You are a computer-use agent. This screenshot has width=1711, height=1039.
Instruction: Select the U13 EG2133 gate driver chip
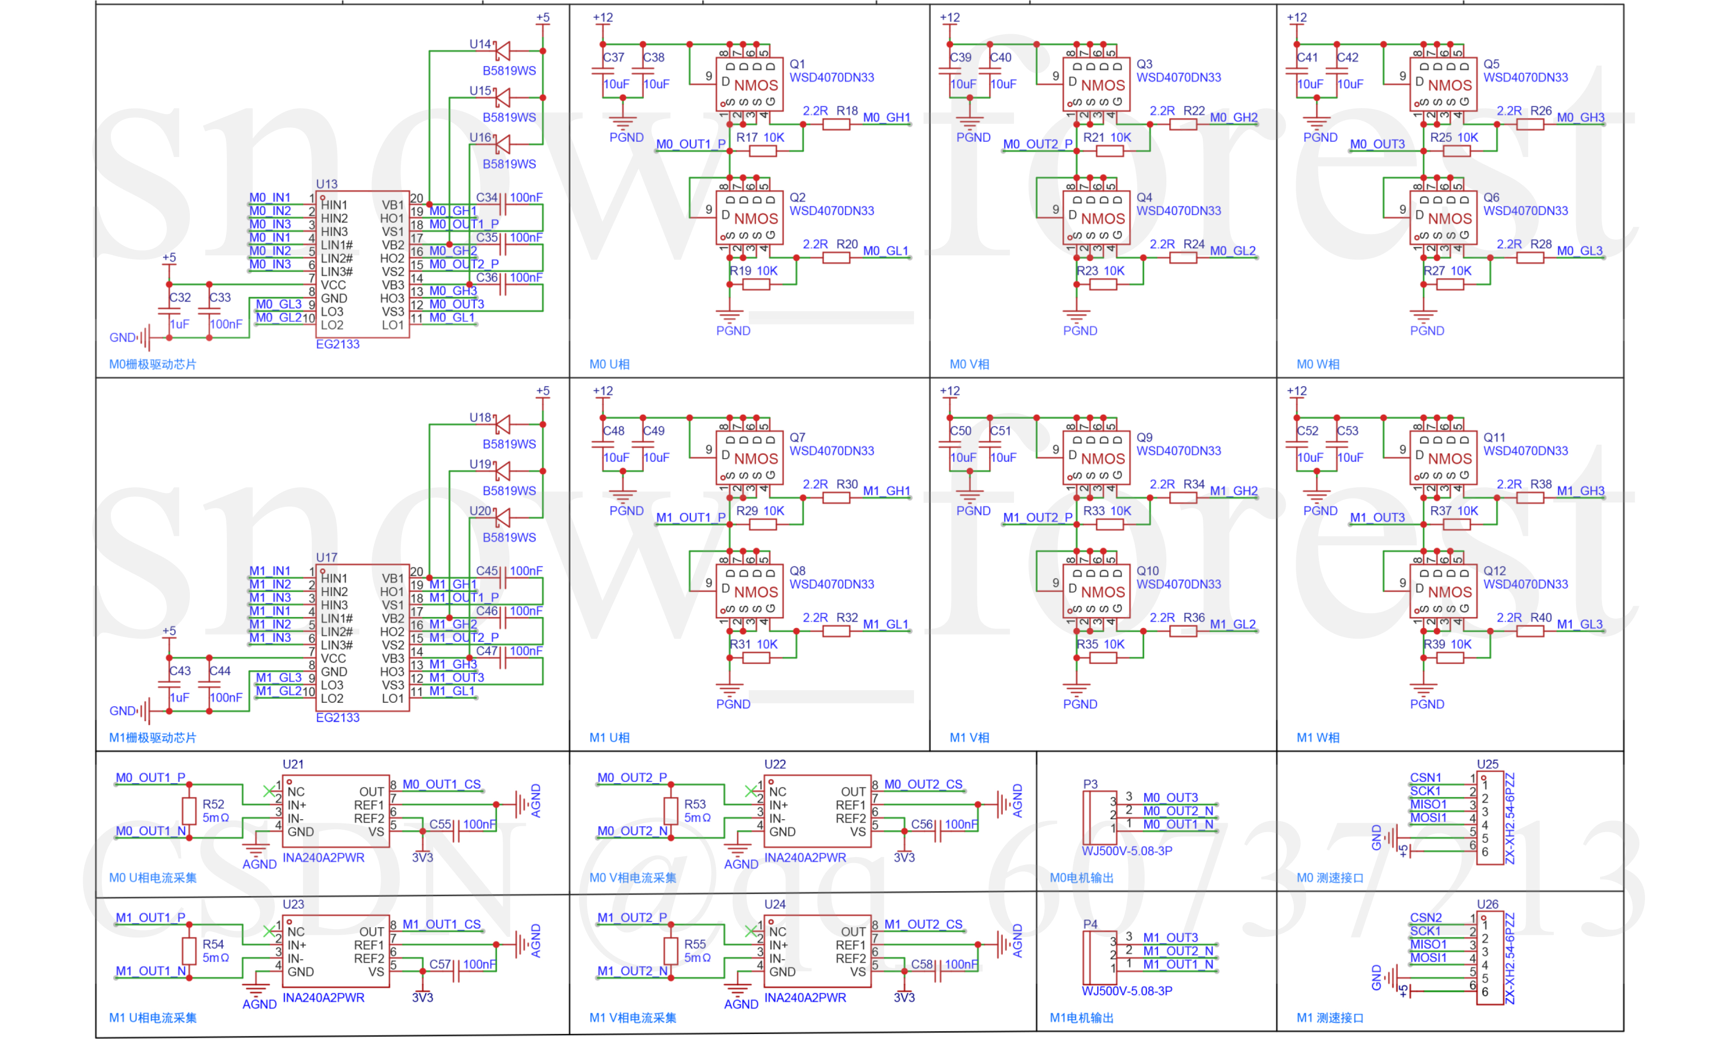363,265
